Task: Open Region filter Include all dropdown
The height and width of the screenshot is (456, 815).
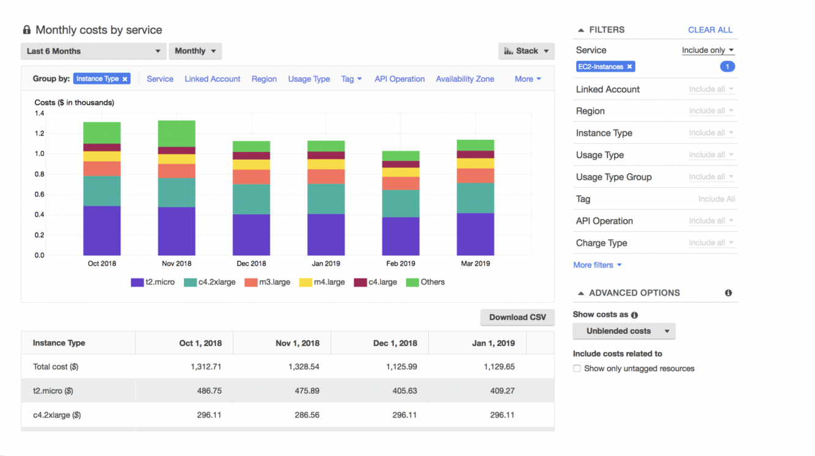Action: (711, 111)
